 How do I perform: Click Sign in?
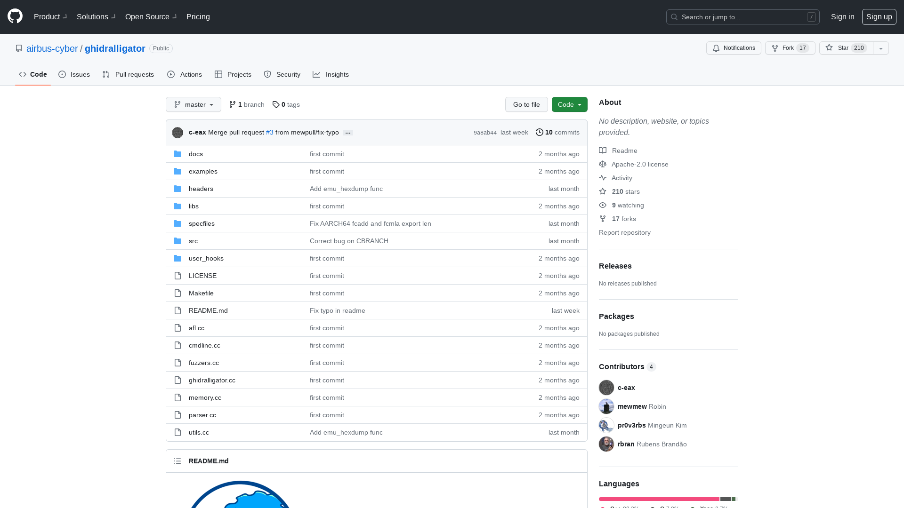(842, 16)
